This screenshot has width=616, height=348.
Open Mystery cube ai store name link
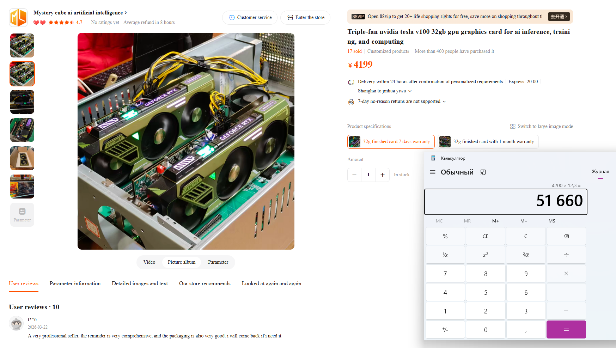[80, 13]
